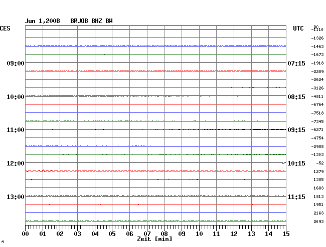Click the 11:00 local time label

pyautogui.click(x=16, y=130)
